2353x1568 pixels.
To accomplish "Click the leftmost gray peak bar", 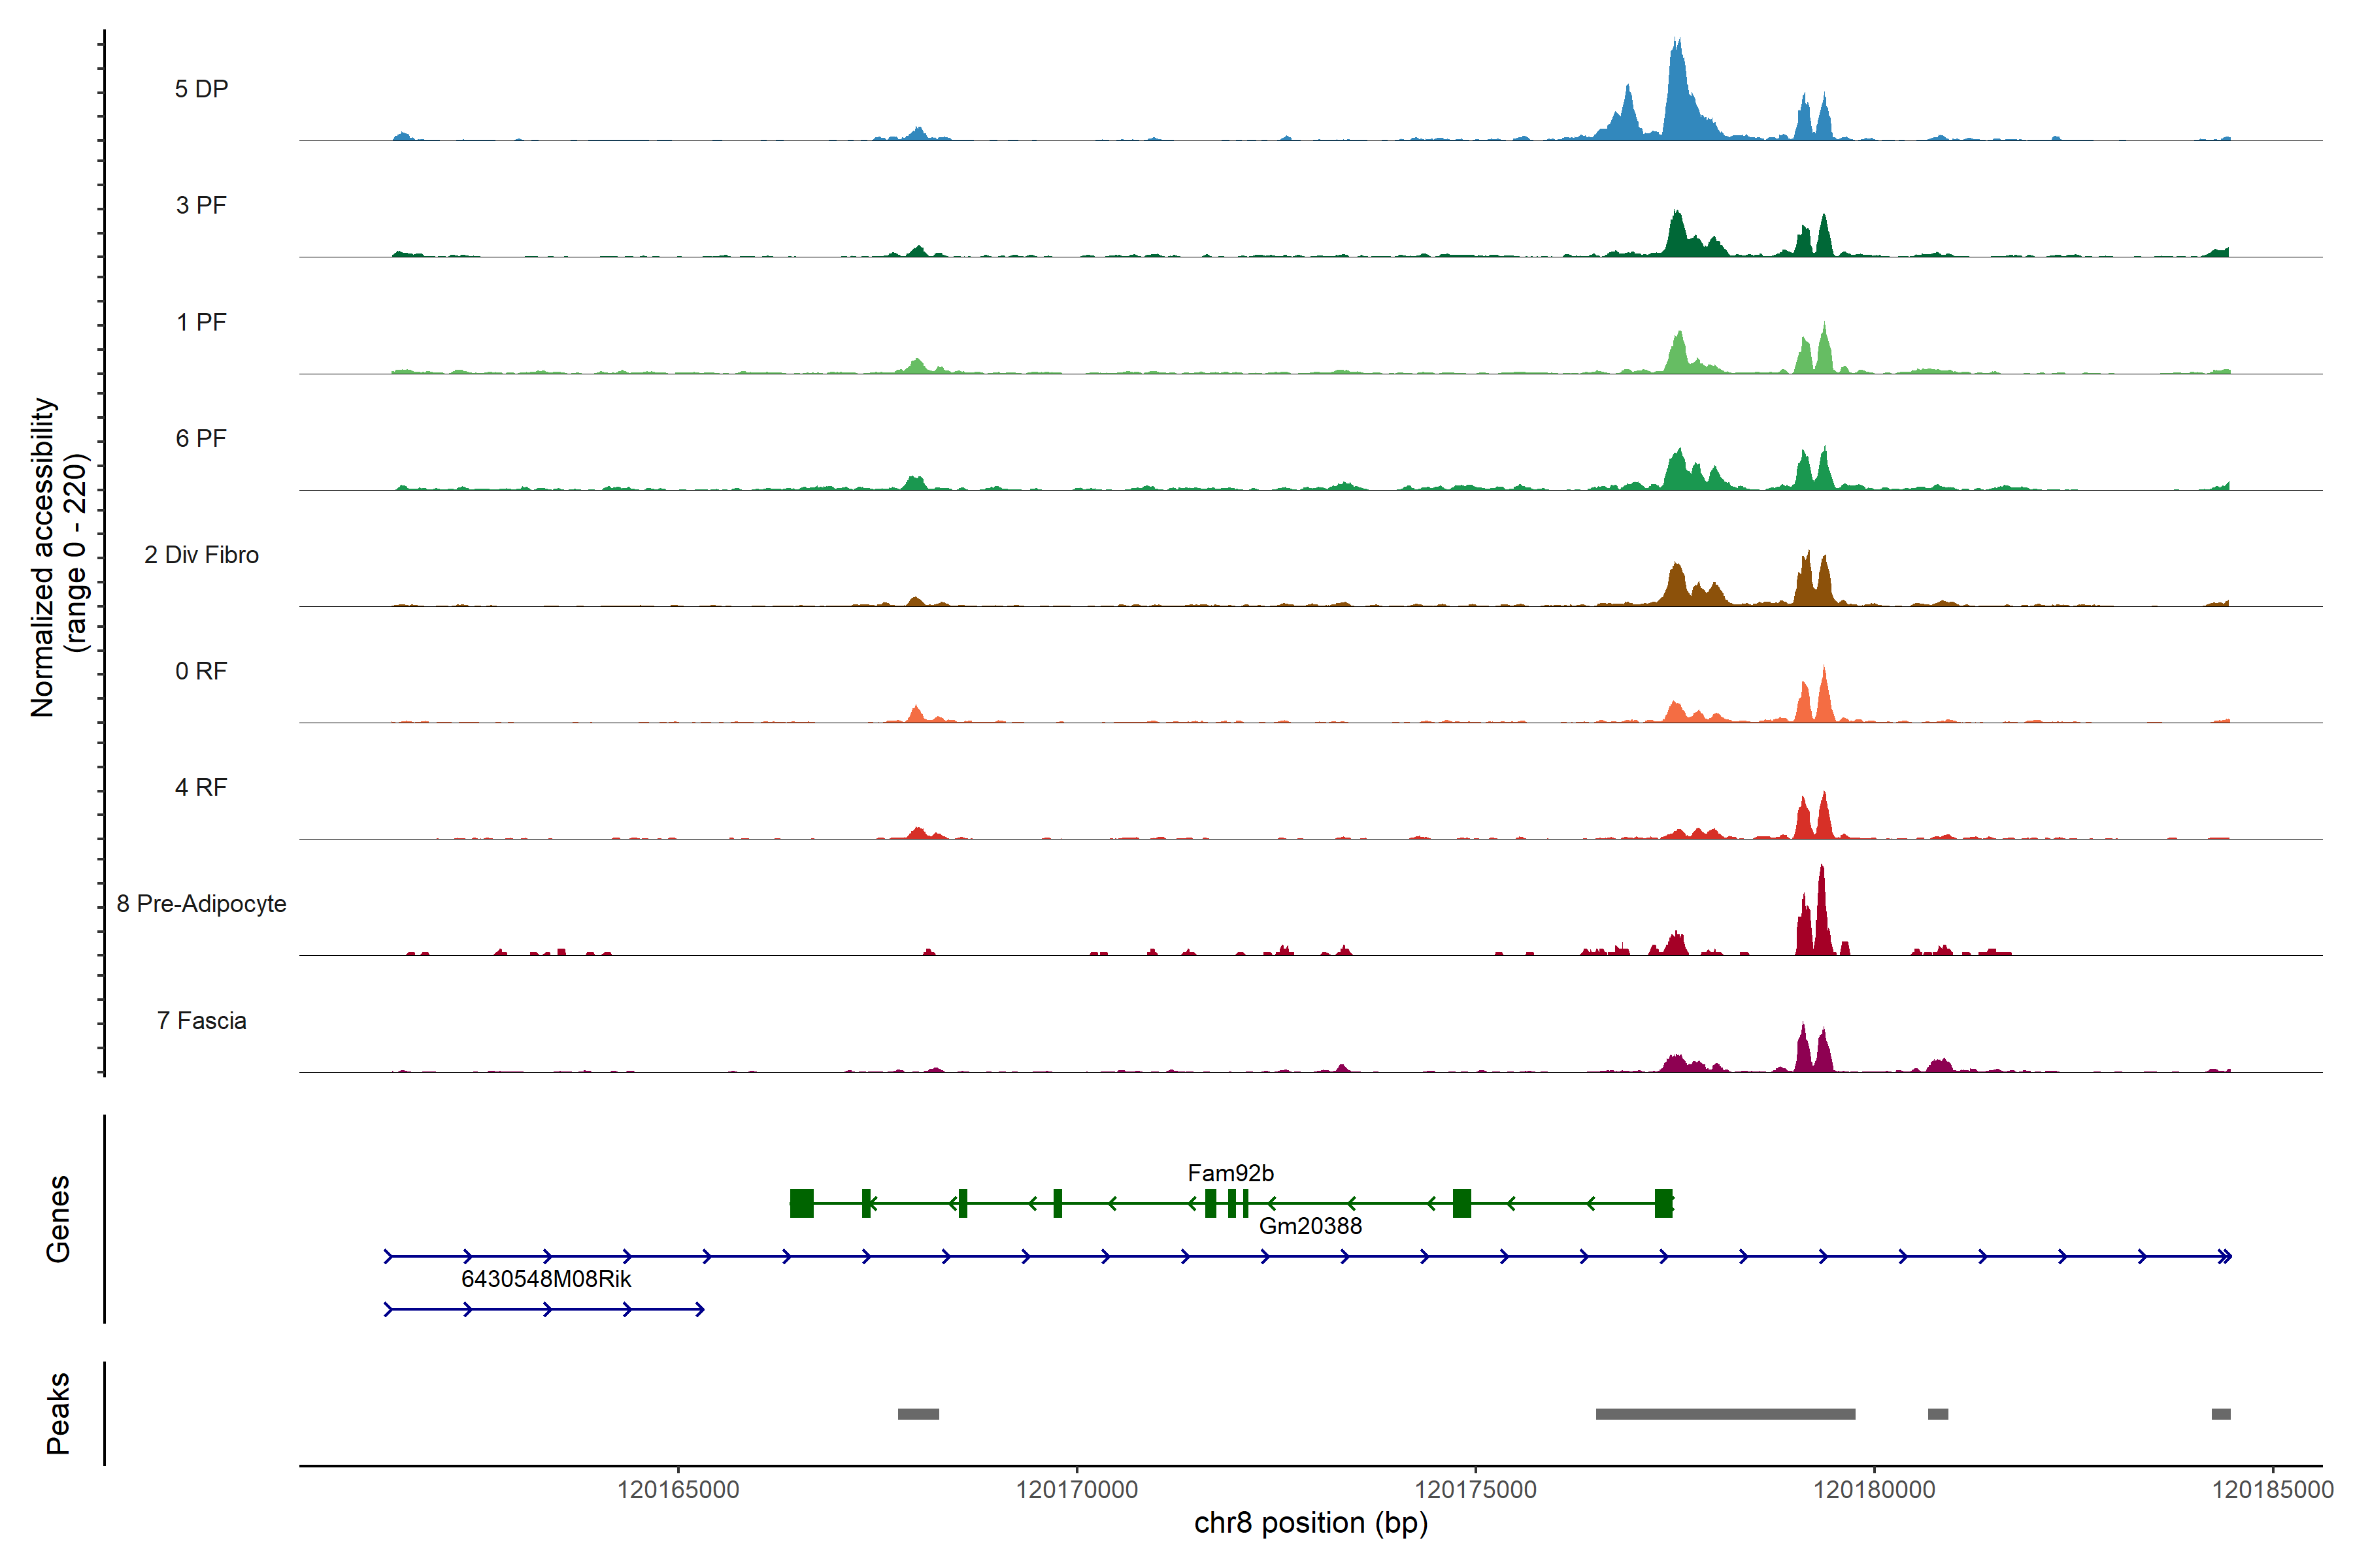I will coord(918,1414).
